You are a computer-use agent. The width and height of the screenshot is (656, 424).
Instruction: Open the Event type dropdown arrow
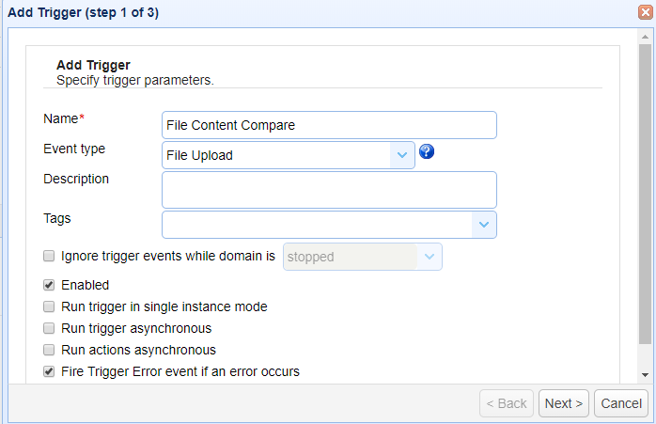403,155
